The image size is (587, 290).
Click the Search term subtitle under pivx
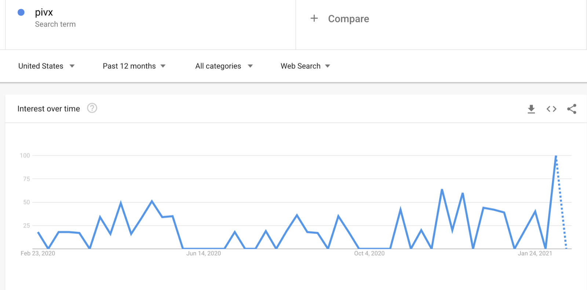coord(55,24)
